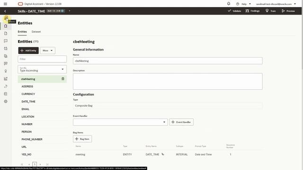The height and width of the screenshot is (170, 303).
Task: Go to next page of entities
Action: tap(40, 164)
